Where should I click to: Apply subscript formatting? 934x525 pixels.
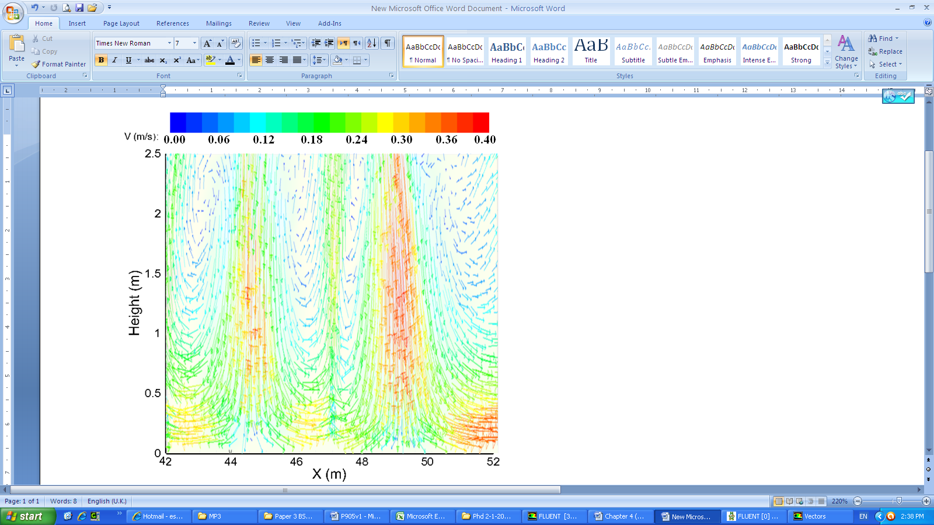(163, 60)
